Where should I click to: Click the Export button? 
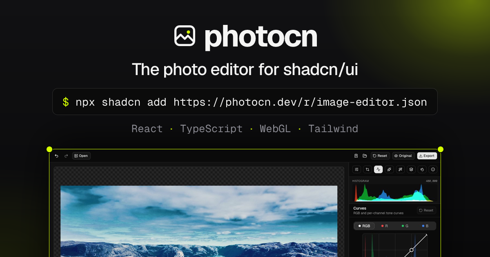tap(427, 156)
